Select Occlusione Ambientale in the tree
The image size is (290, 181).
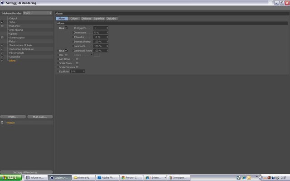click(x=21, y=49)
